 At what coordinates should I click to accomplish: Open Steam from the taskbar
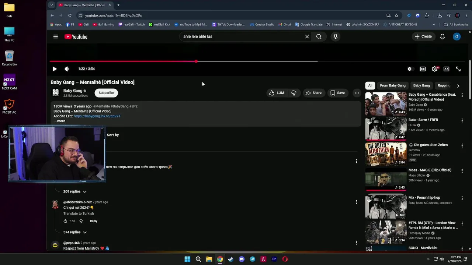230,259
